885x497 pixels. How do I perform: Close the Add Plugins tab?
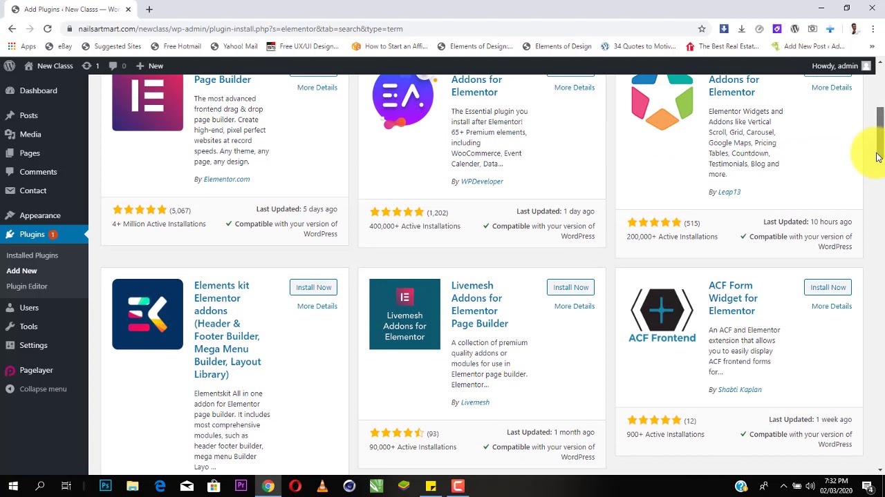[128, 9]
